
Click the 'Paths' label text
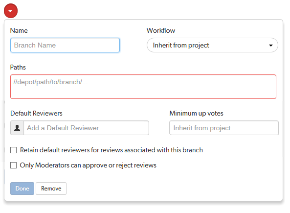(x=18, y=67)
